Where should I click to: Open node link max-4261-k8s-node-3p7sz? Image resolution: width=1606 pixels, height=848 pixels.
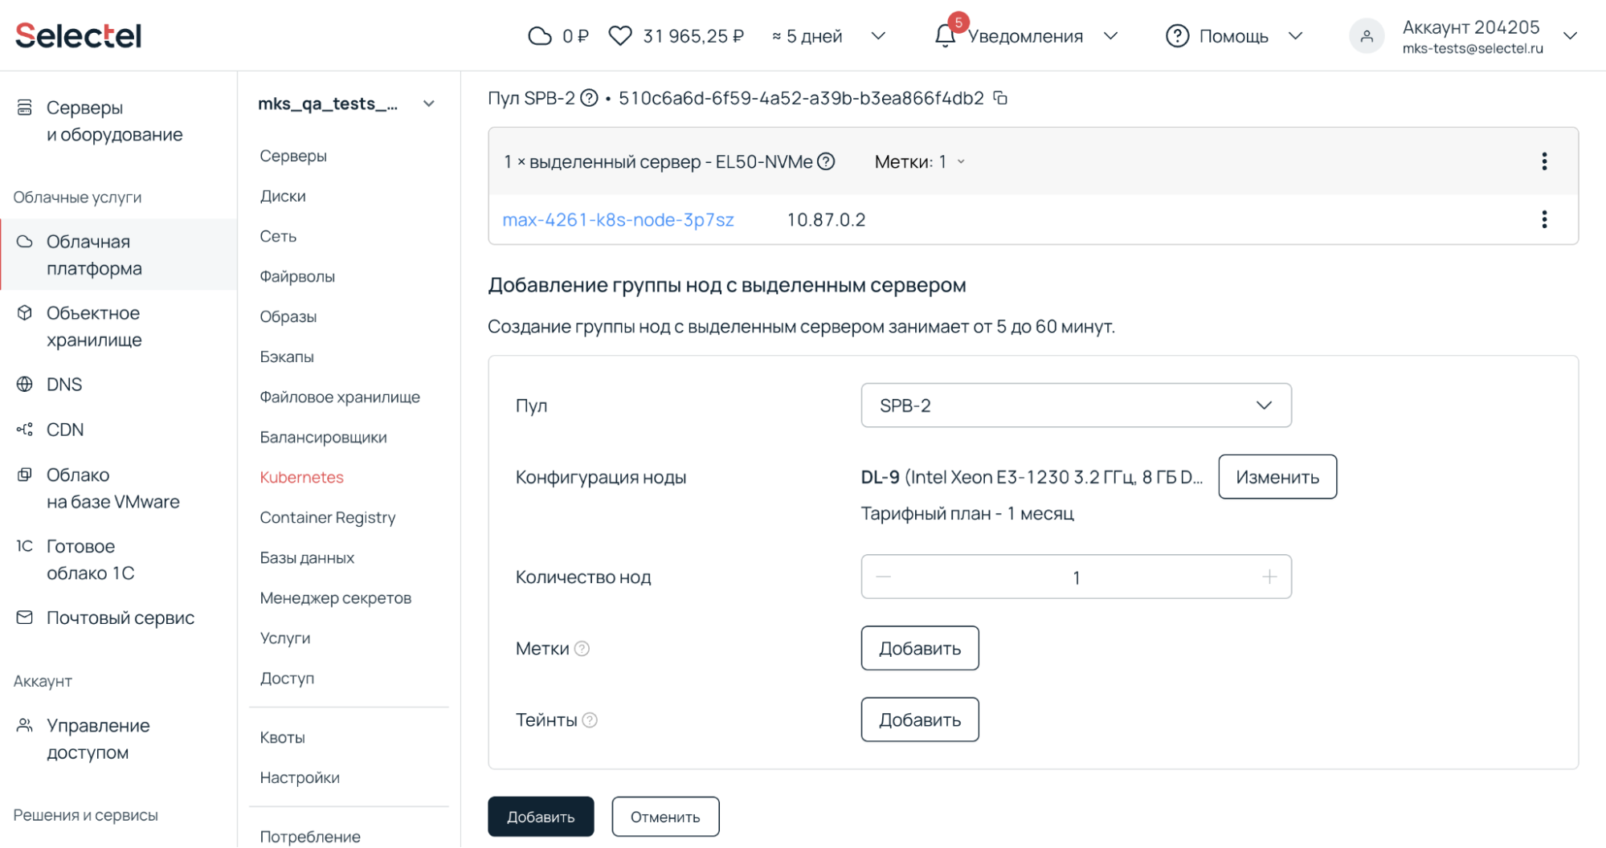(618, 219)
